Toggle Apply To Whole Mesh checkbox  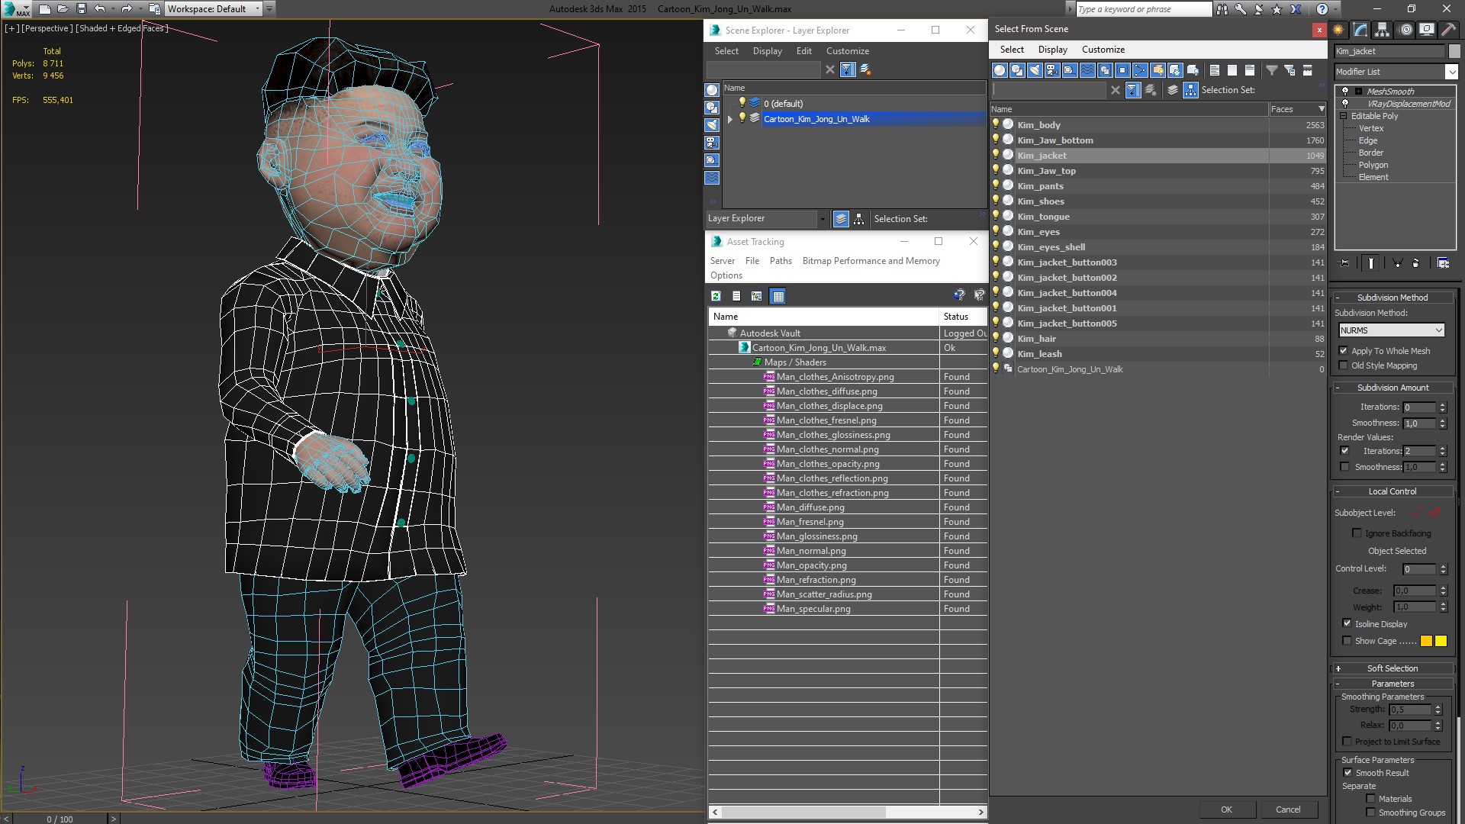pos(1344,351)
